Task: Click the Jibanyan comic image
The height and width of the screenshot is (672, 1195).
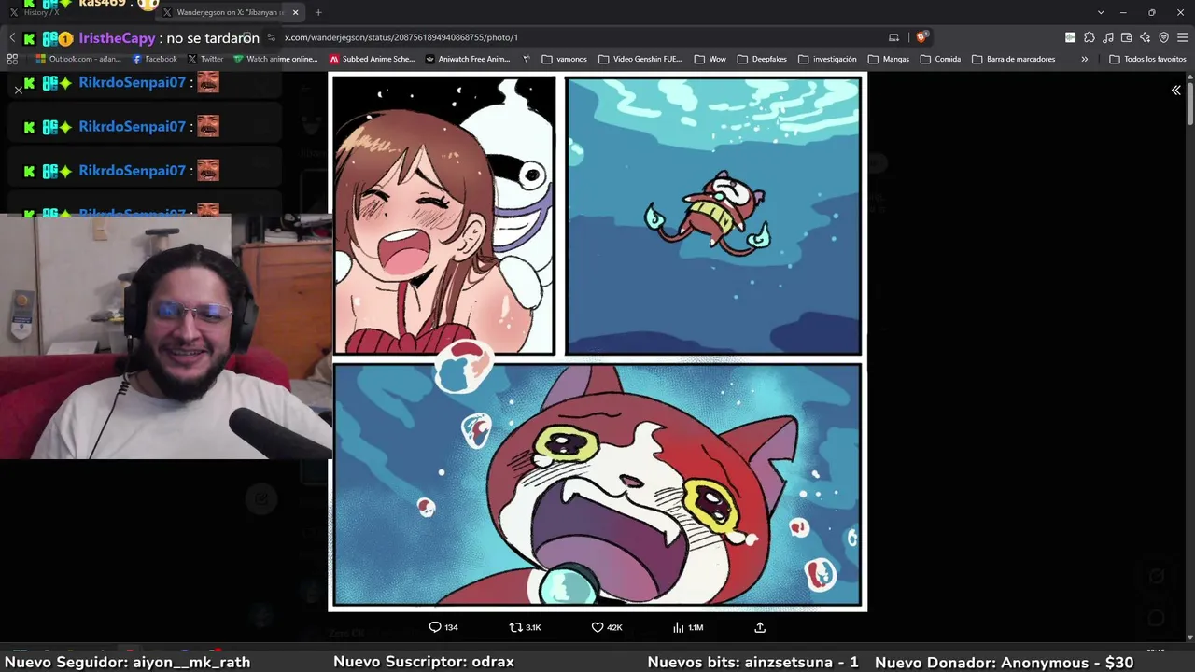Action: pyautogui.click(x=597, y=342)
